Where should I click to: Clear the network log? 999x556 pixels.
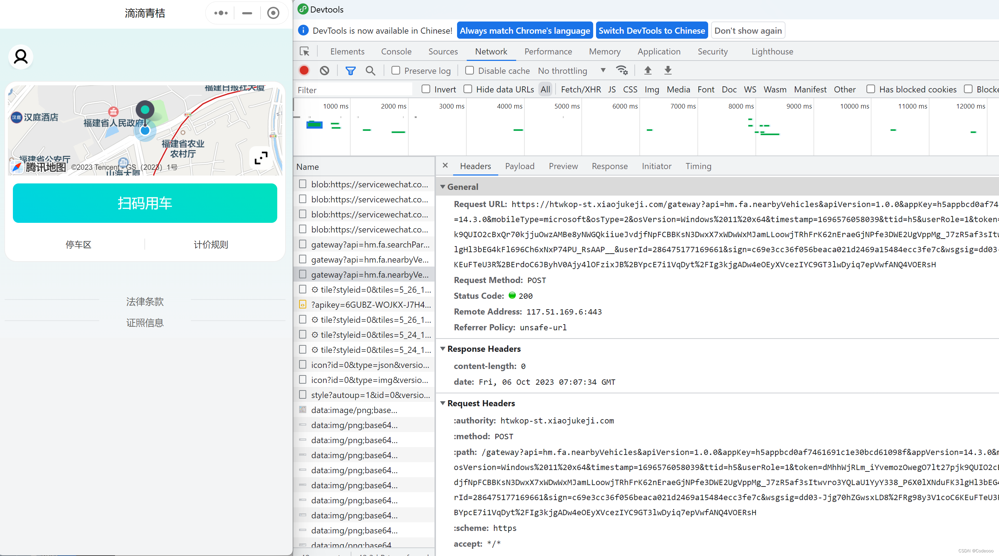324,70
